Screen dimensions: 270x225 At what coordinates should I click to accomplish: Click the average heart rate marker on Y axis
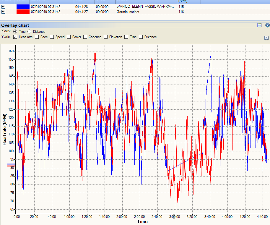coord(11,165)
